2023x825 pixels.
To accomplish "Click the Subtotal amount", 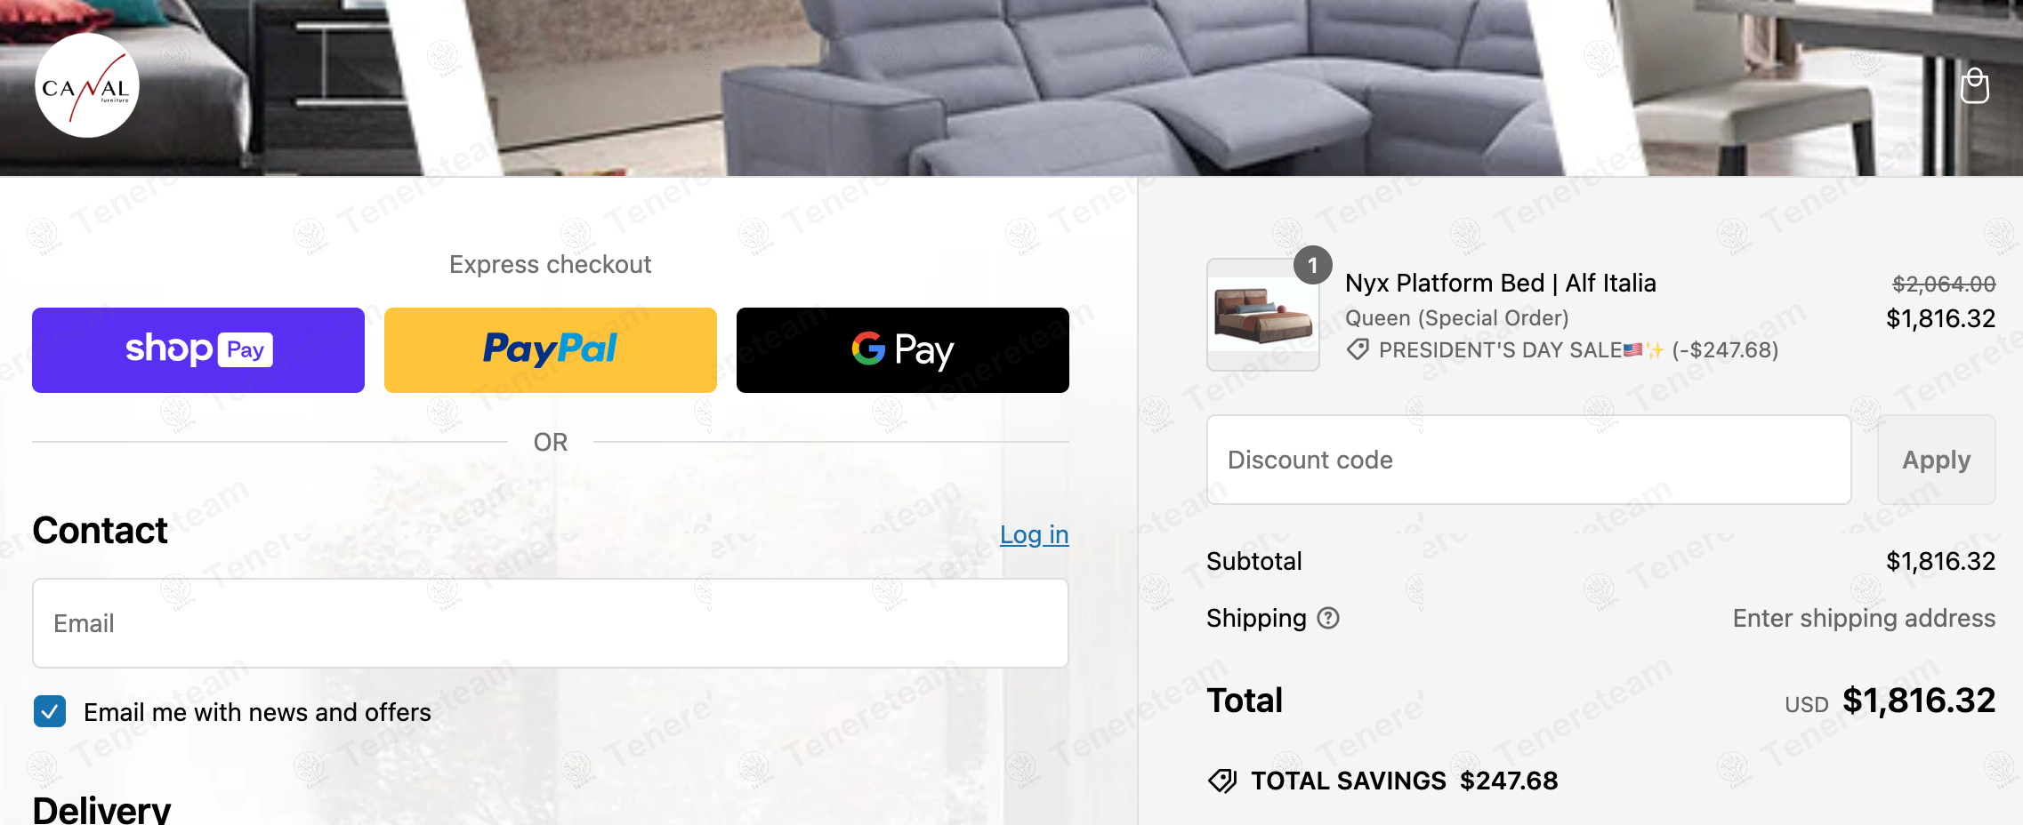I will (1940, 561).
